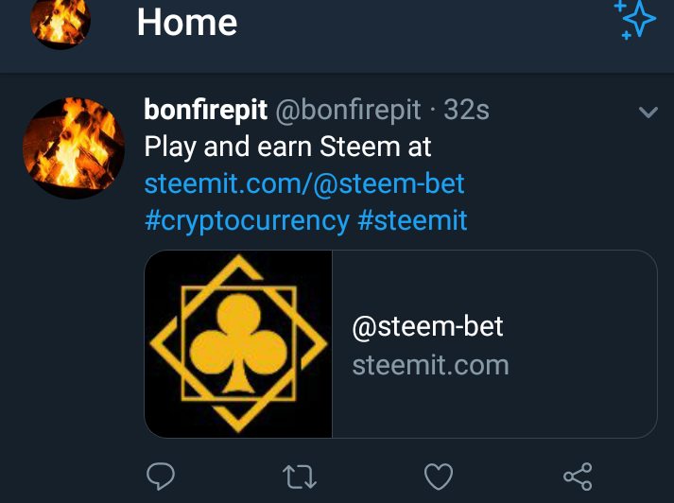Click the golden club logo thumbnail
The width and height of the screenshot is (674, 503).
[238, 344]
